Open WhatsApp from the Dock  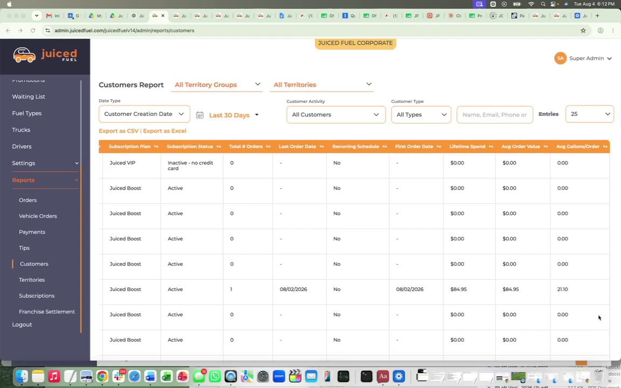tap(215, 376)
